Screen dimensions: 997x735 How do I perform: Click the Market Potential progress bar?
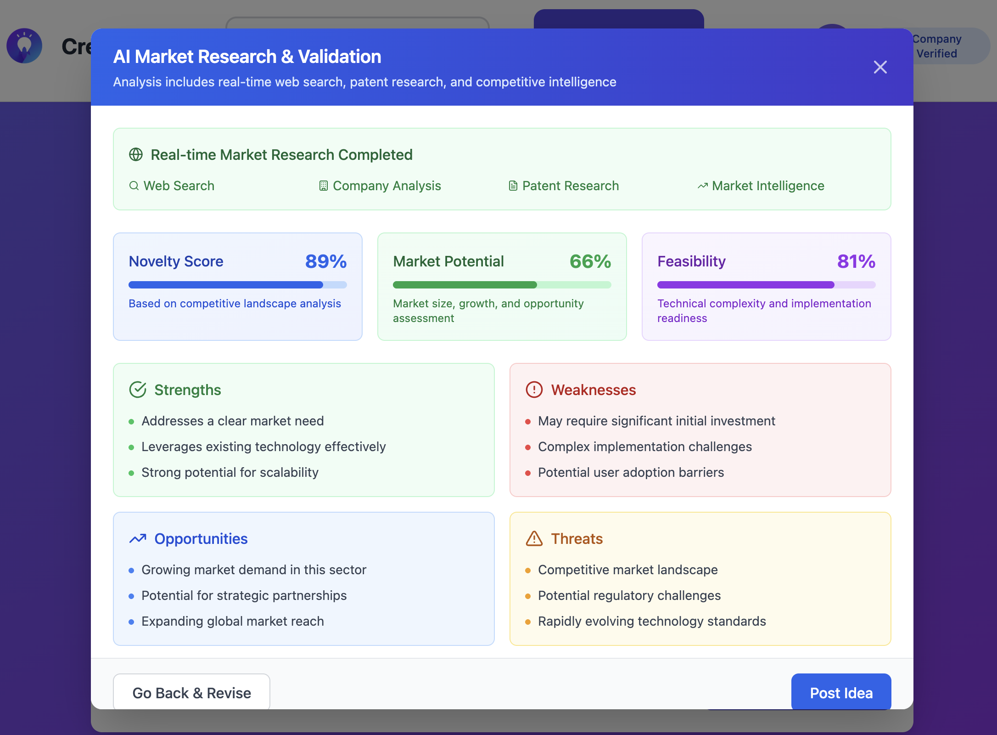coord(502,285)
